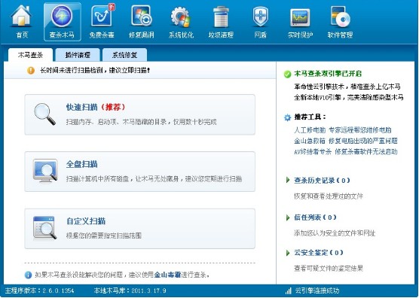This screenshot has width=419, height=298.
Task: Open 系统优化 system optimization icon
Action: click(x=181, y=22)
